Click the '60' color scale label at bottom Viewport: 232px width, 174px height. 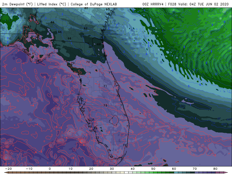(174, 169)
